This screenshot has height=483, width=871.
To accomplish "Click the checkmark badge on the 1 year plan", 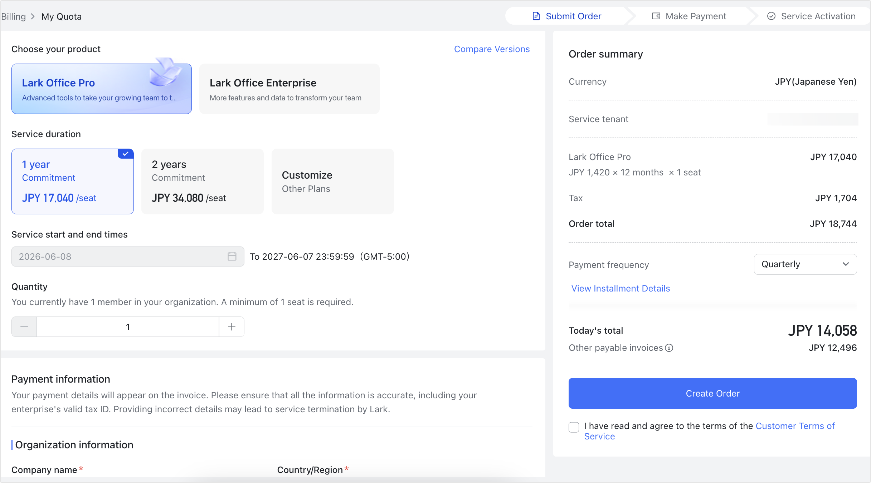I will (125, 154).
